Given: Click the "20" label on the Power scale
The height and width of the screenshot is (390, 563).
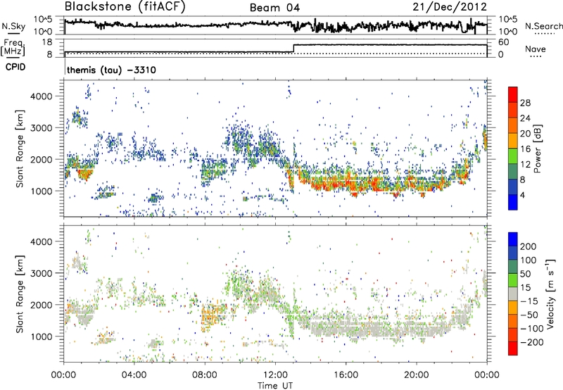Looking at the screenshot, I should [x=525, y=134].
